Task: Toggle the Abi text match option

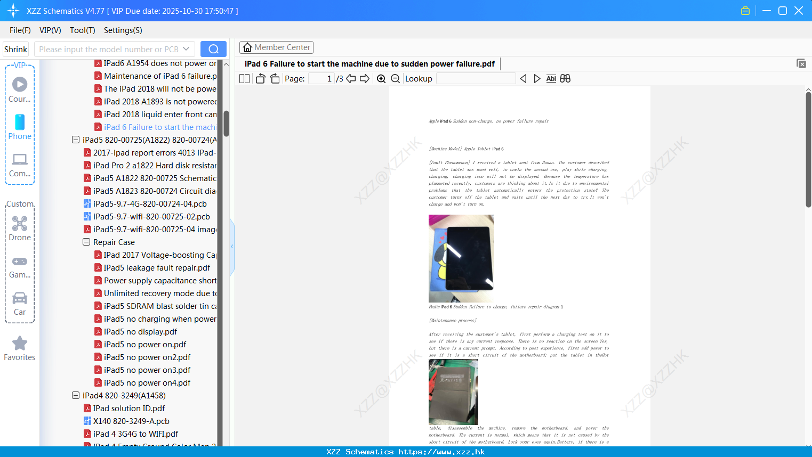Action: coord(551,79)
